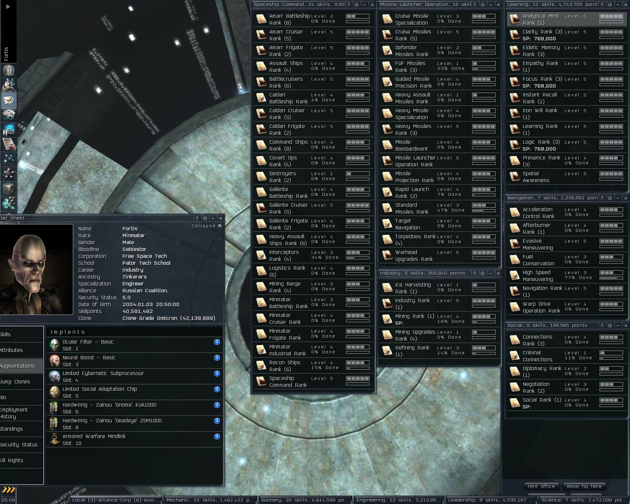The width and height of the screenshot is (630, 504).
Task: Restore the minimized Science skills window
Action: point(585,500)
